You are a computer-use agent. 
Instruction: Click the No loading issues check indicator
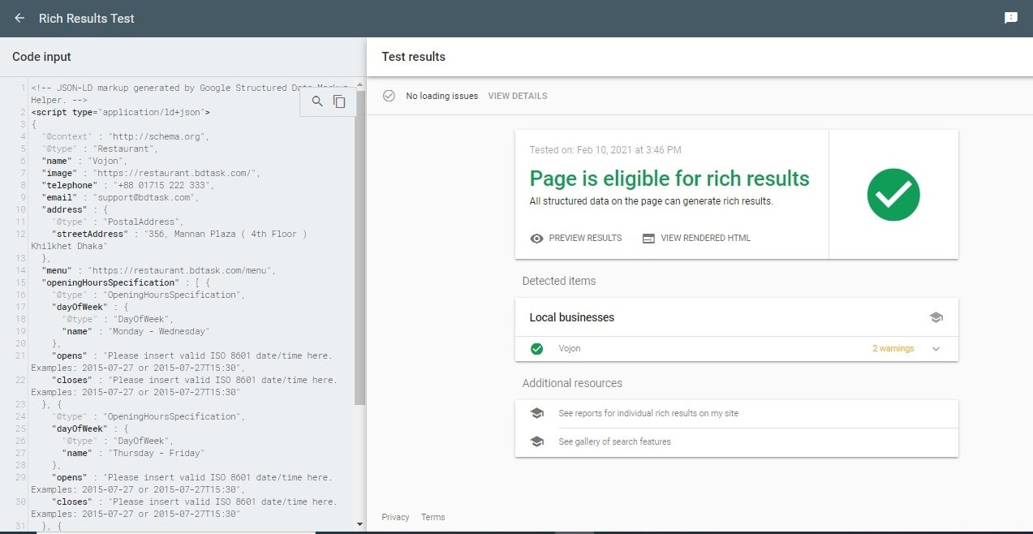click(390, 96)
